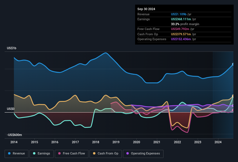Screen dimensions: 238x162
Task: Toggle the Operating Expenses legend series
Action: click(x=143, y=154)
